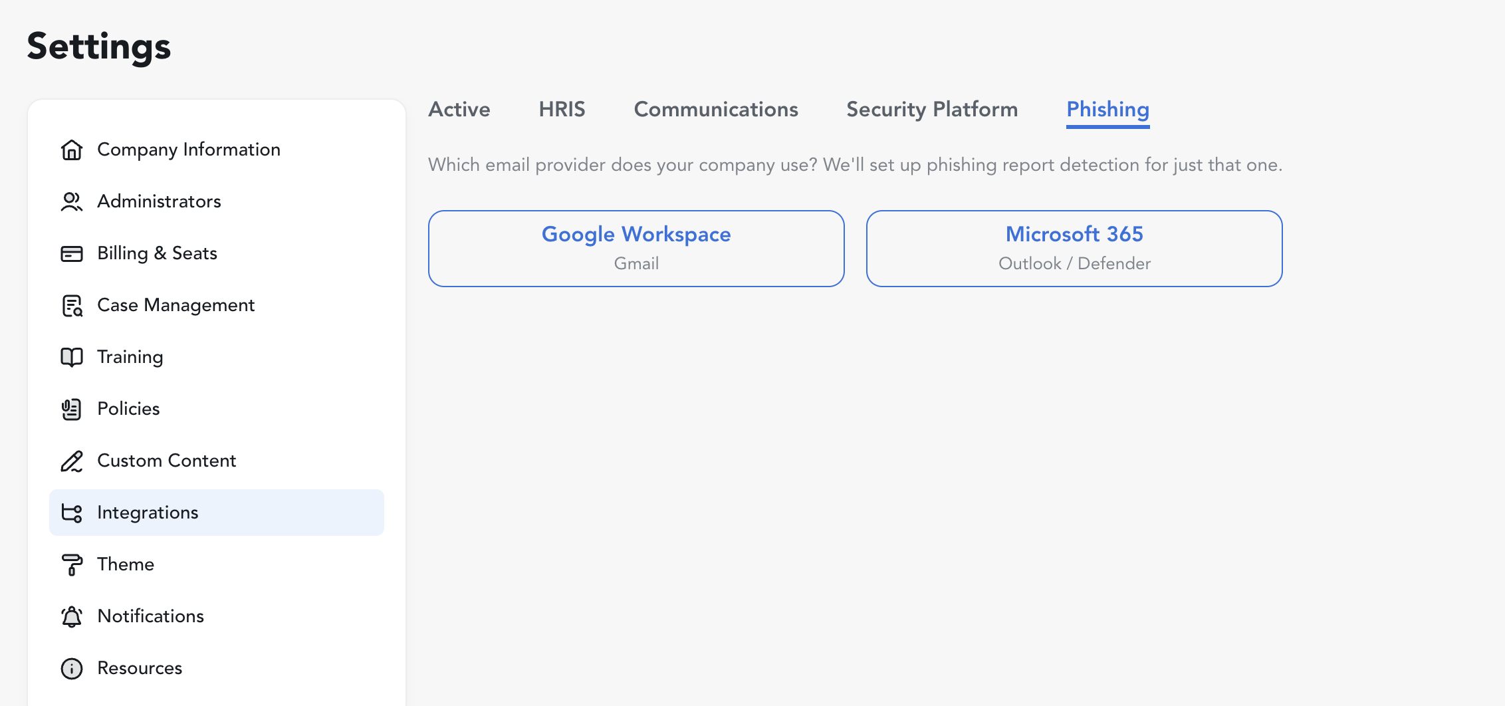Image resolution: width=1505 pixels, height=706 pixels.
Task: Click the Company Information house icon
Action: tap(72, 150)
